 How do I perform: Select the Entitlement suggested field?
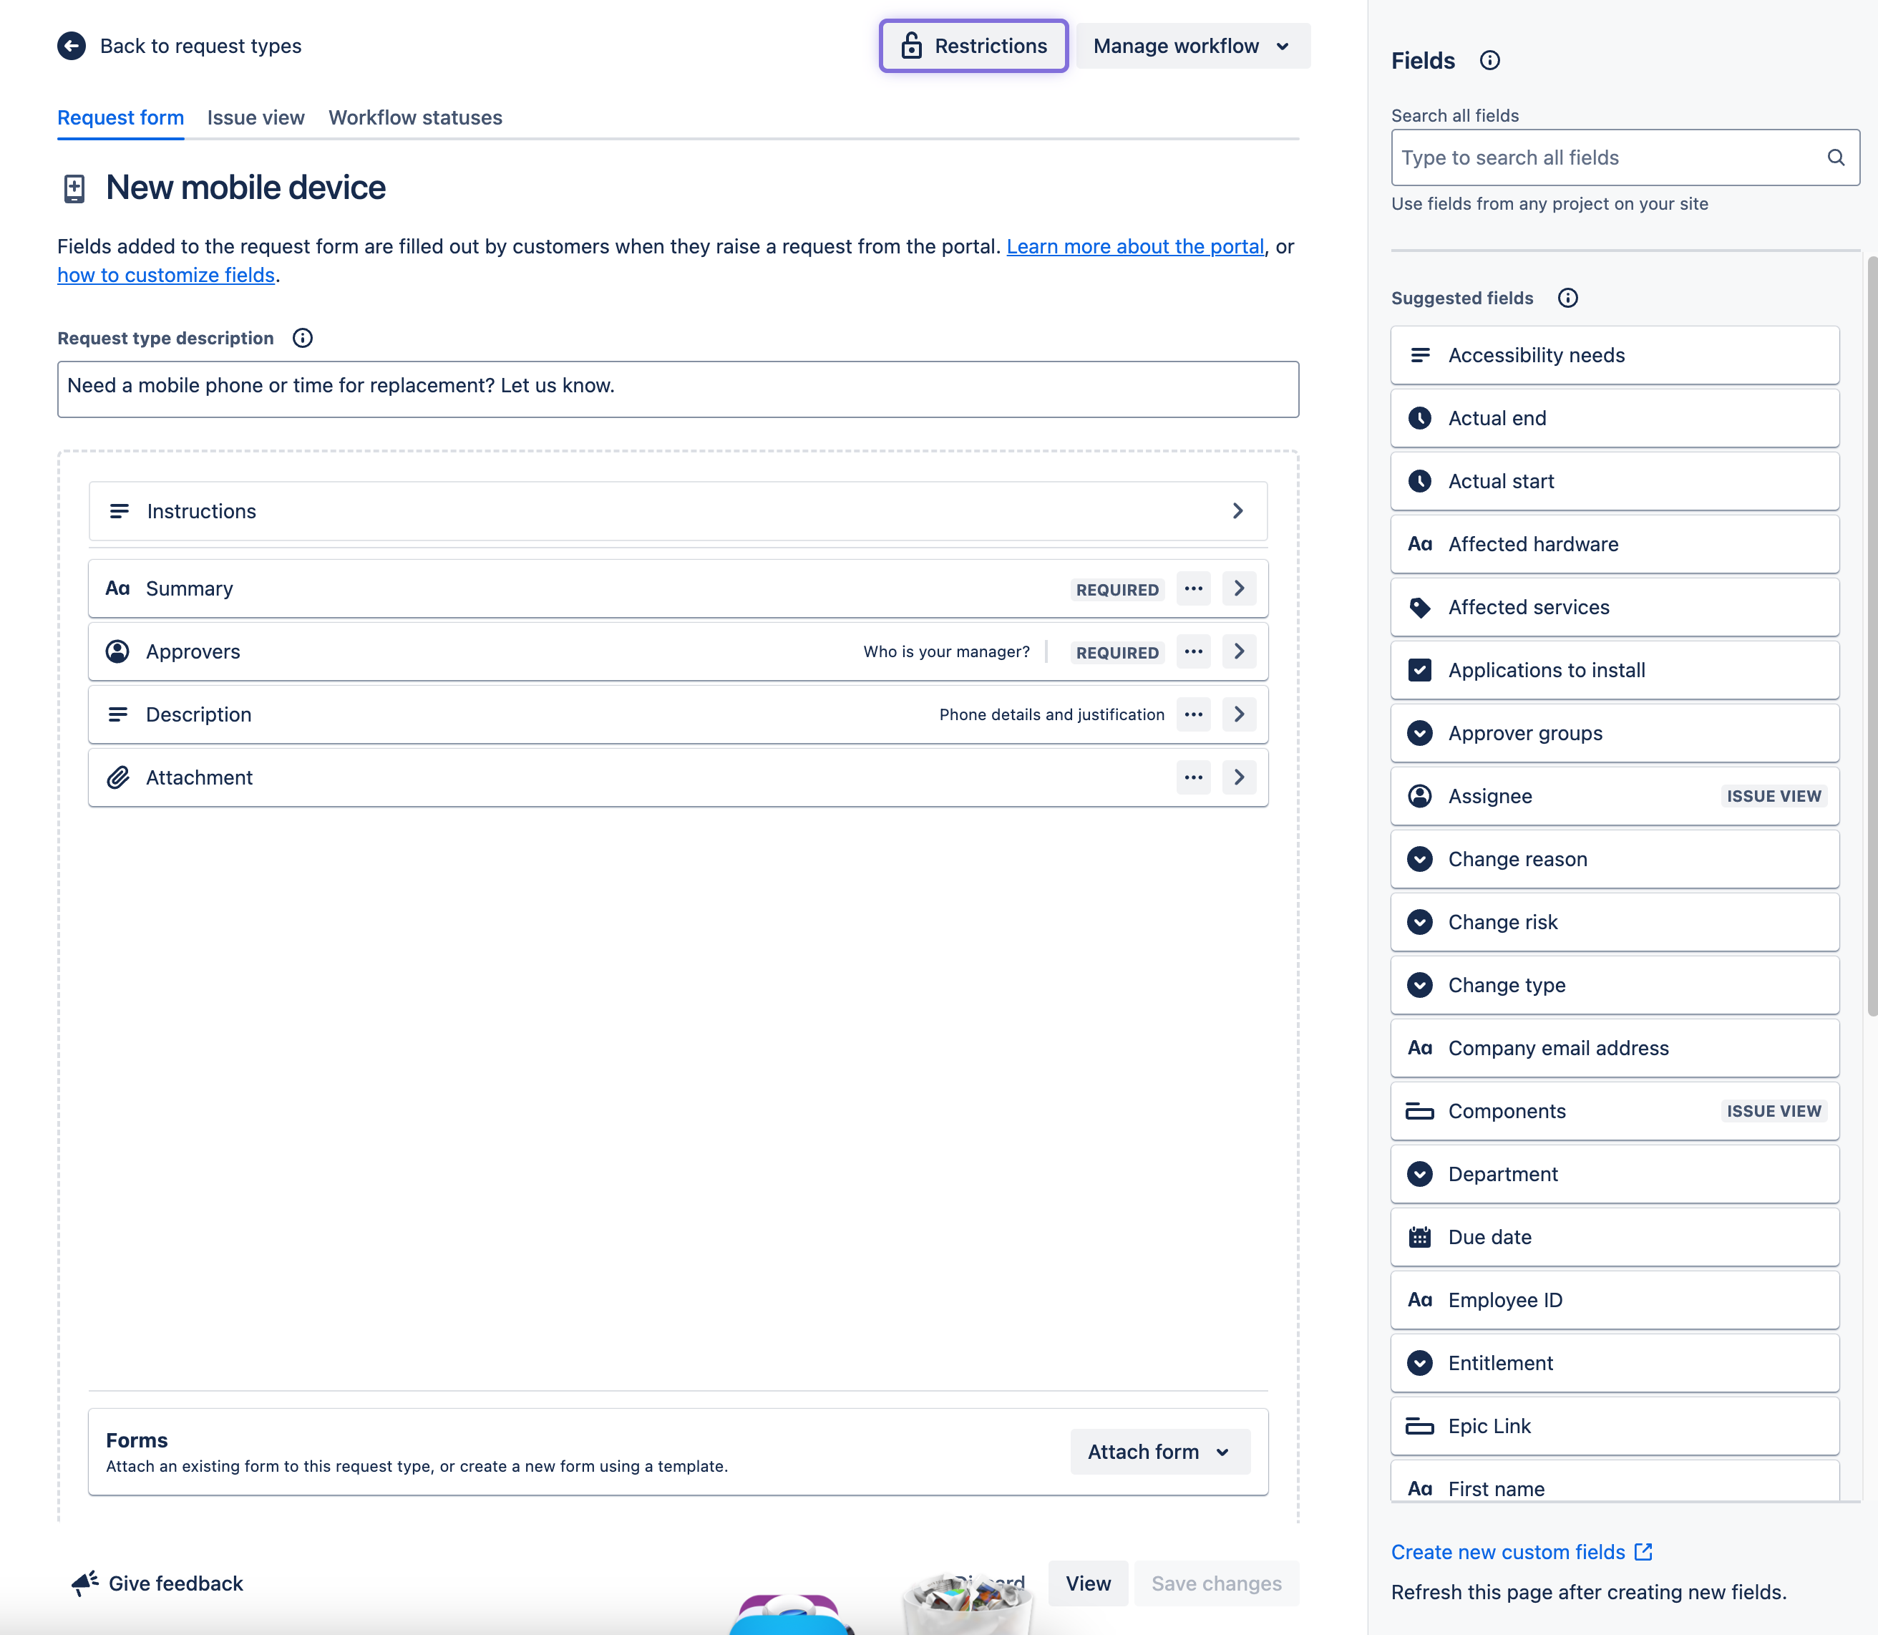[1615, 1363]
